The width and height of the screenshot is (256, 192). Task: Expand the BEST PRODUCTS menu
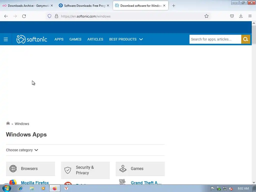pos(126,39)
